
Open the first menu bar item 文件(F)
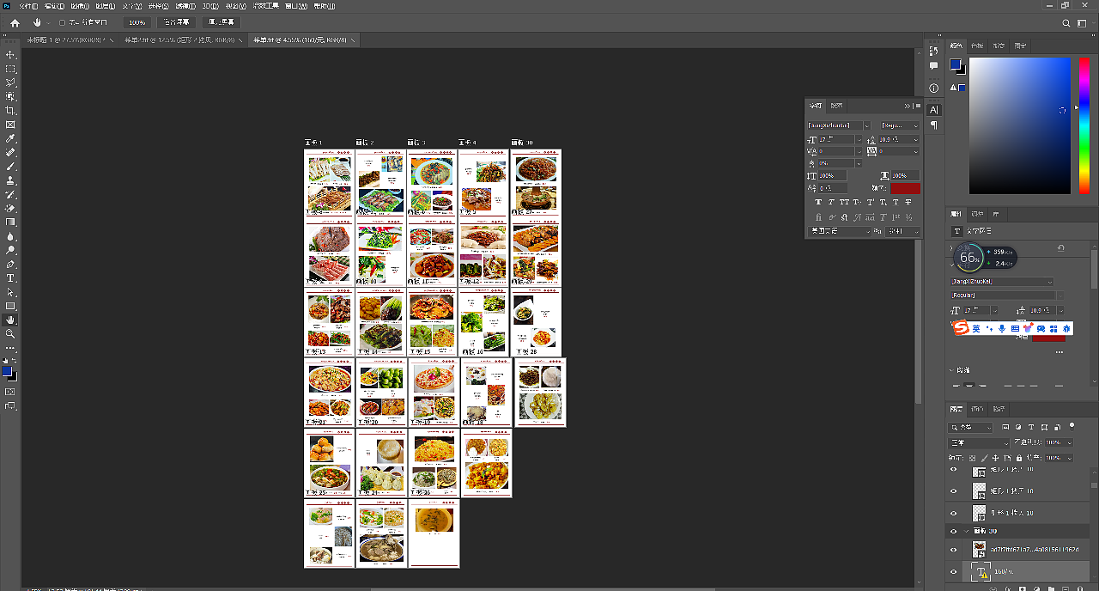click(28, 5)
